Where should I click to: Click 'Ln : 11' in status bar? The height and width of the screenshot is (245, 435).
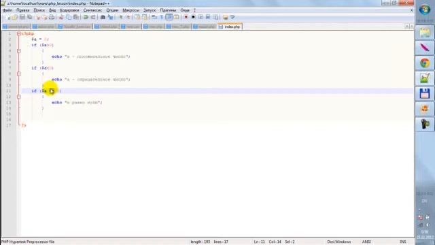(259, 242)
